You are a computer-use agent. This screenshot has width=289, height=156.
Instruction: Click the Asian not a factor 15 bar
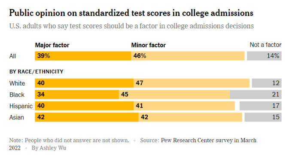[x=263, y=117]
